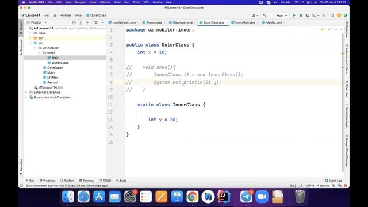Screen dimensions: 368x207
Task: Open Search Everywhere magnifier in the IDE toolbar
Action: [332, 16]
